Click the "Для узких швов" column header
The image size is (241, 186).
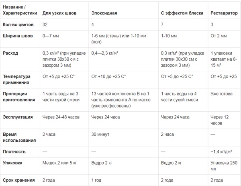[x=59, y=13]
